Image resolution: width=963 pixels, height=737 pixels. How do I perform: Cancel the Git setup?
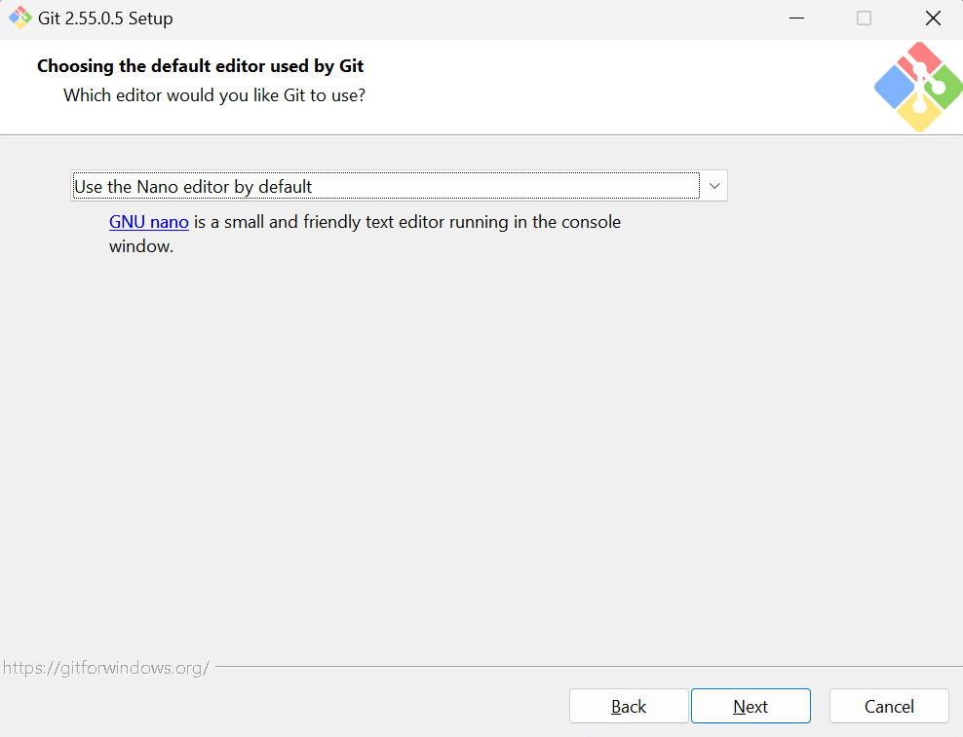(889, 706)
